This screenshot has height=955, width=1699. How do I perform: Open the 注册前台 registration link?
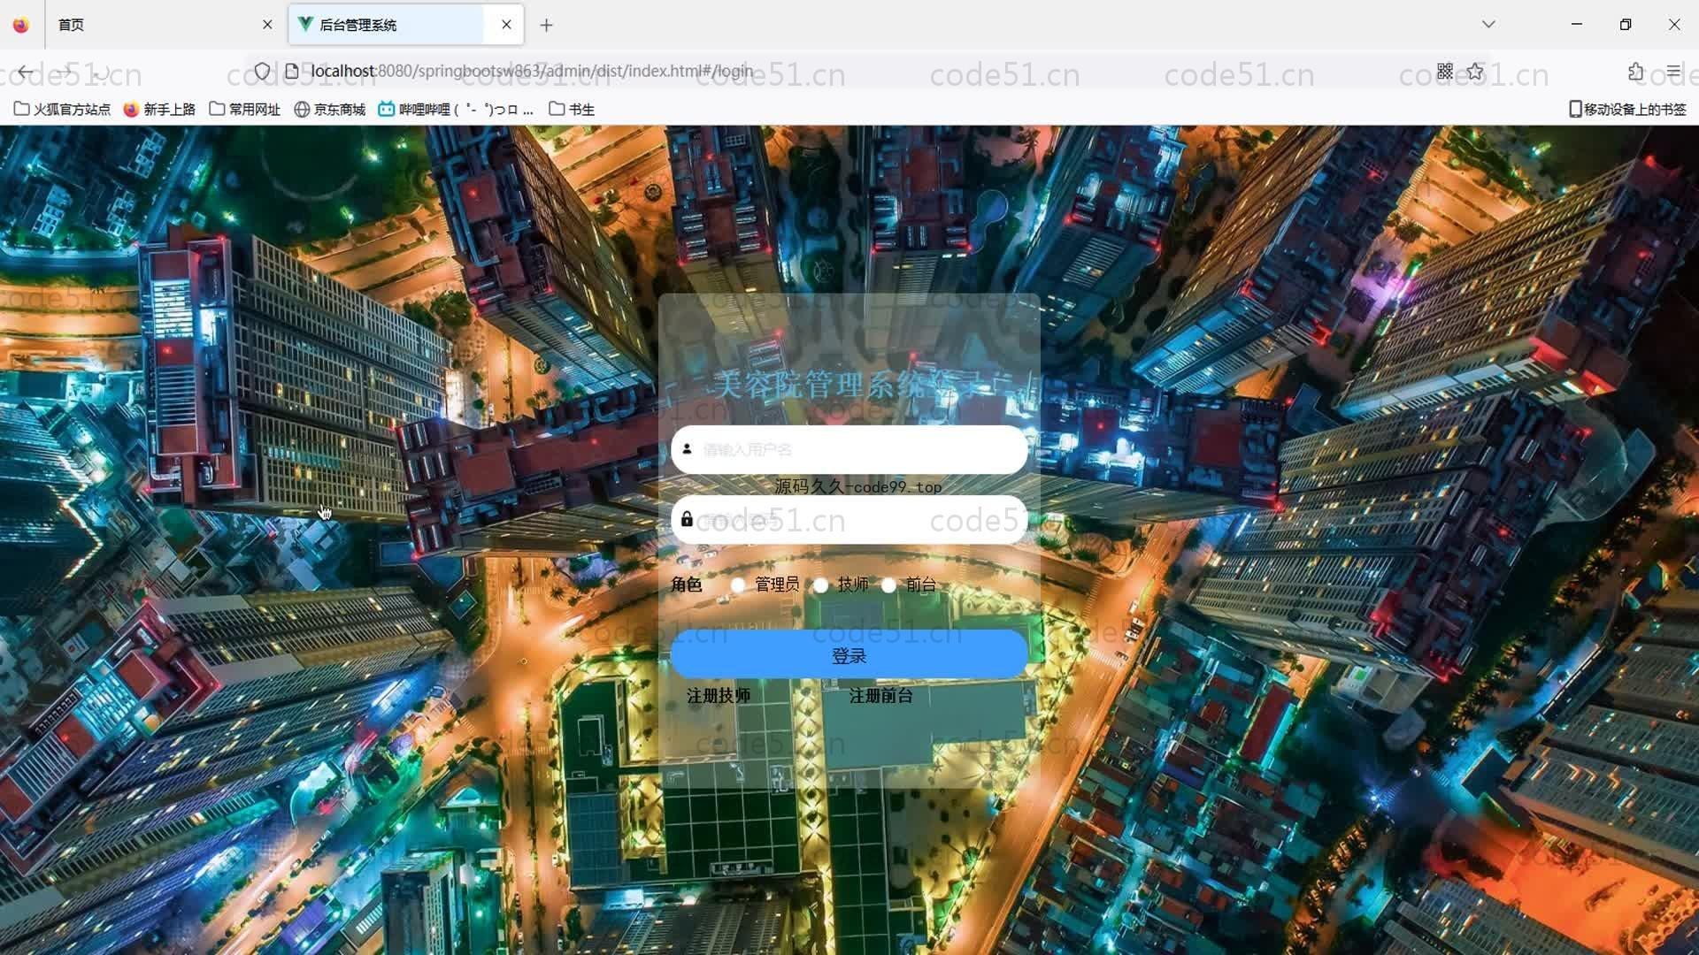[x=881, y=696]
